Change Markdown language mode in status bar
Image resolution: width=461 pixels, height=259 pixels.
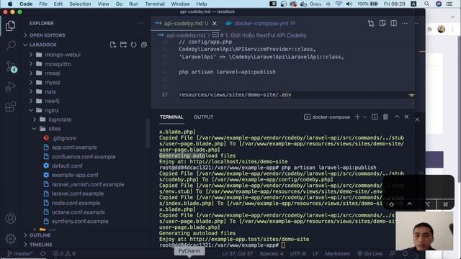coord(338,254)
